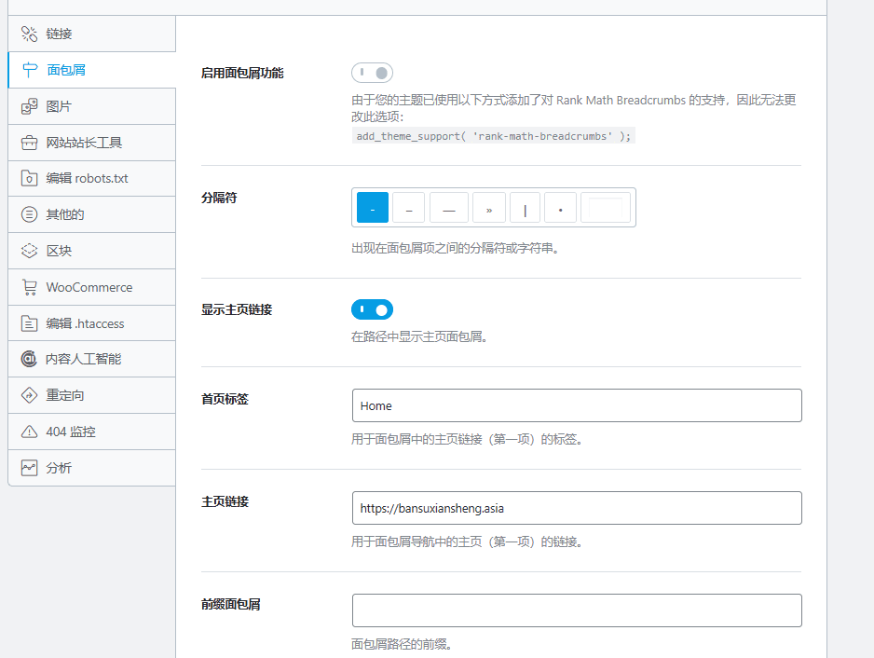Click the 在路径中显示主页面包屑 description
The height and width of the screenshot is (658, 874).
pos(419,336)
